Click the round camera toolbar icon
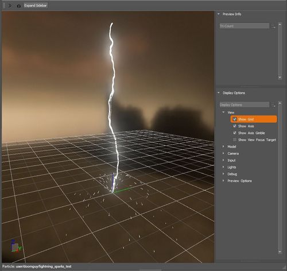Image resolution: width=287 pixels, height=271 pixels. click(x=18, y=6)
